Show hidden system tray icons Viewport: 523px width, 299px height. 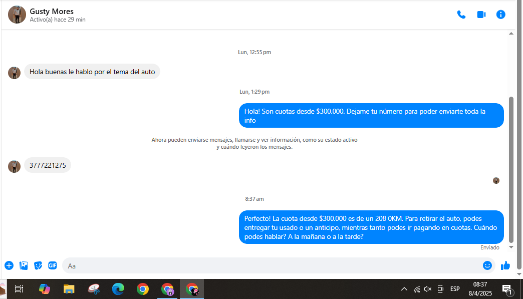click(x=404, y=289)
